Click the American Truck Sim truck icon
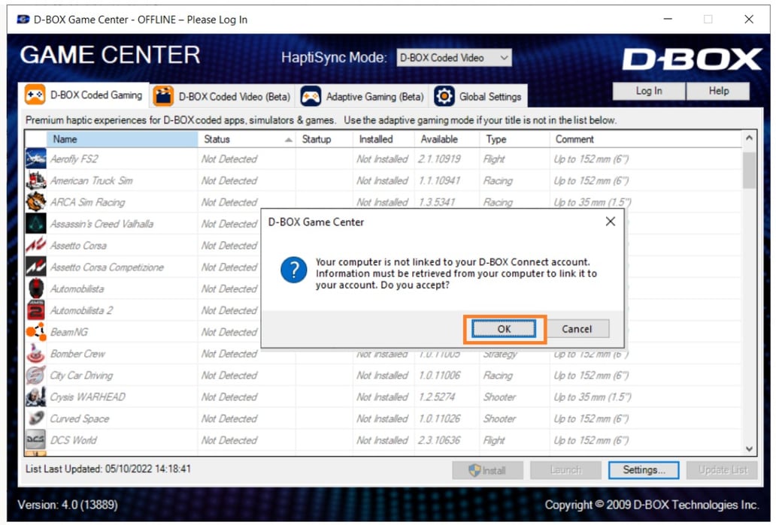776x525 pixels. (37, 180)
